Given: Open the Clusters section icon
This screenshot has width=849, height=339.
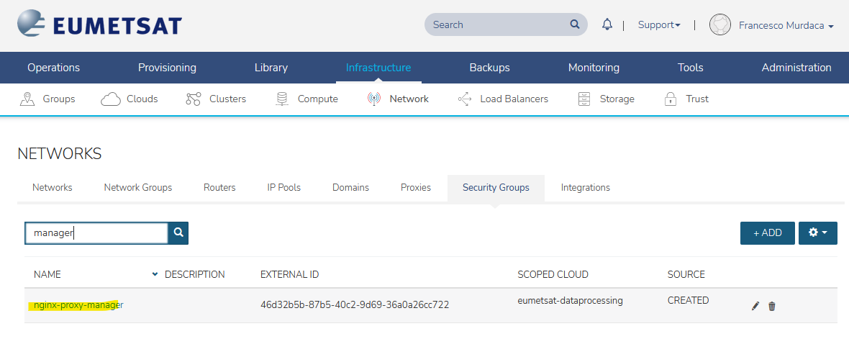Looking at the screenshot, I should click(193, 99).
